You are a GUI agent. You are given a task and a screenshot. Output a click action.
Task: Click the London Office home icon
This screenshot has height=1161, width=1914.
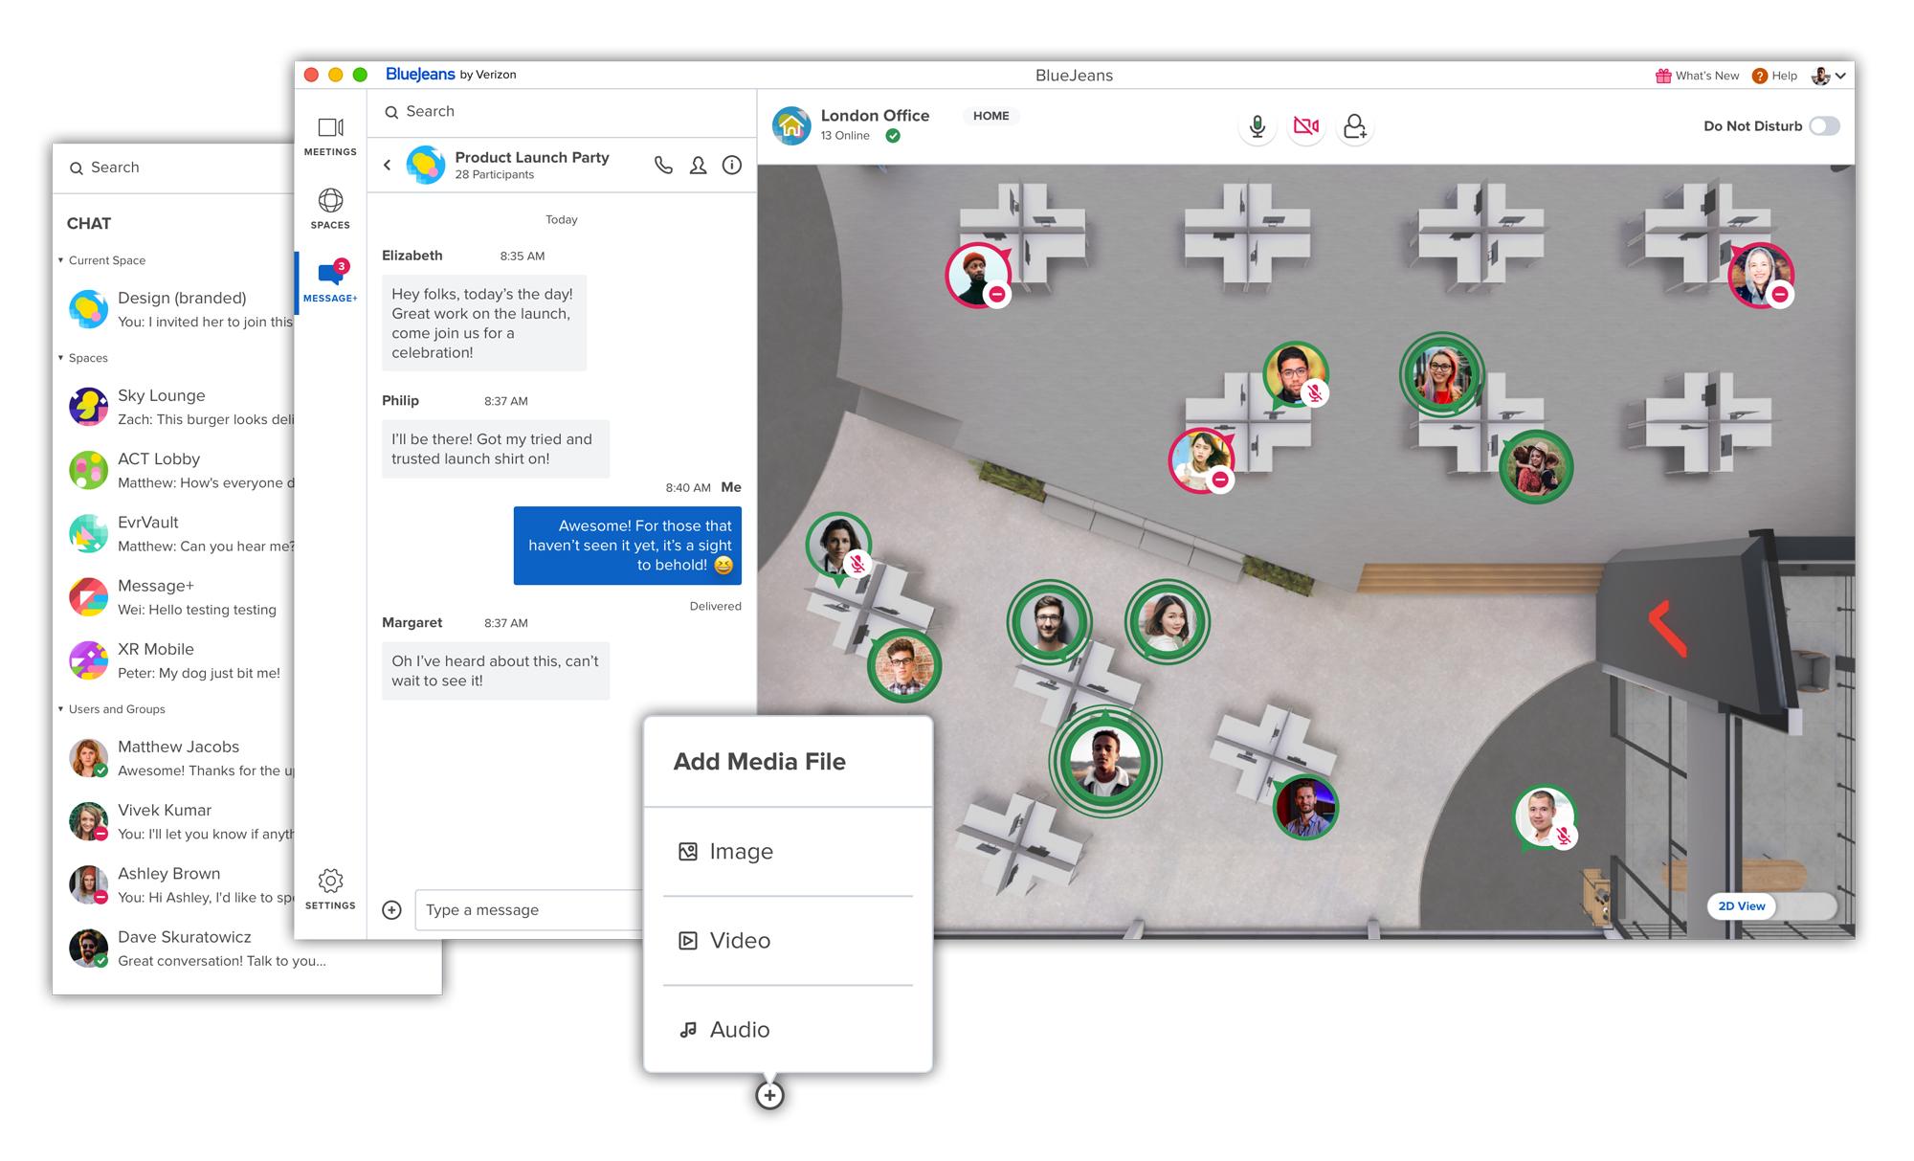click(x=791, y=125)
